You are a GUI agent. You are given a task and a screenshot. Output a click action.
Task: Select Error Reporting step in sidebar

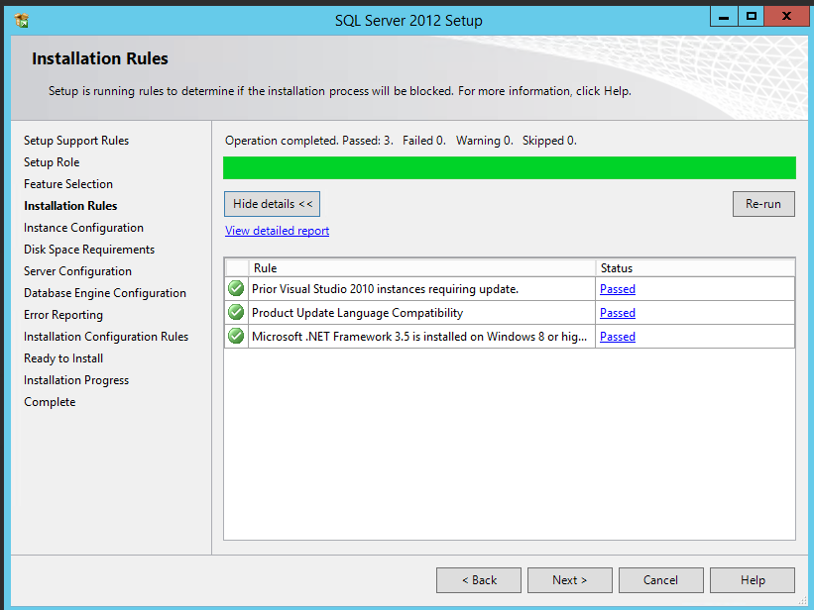[x=63, y=315]
